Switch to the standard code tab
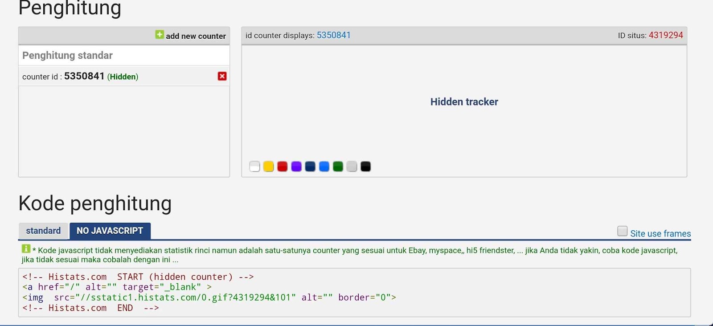The width and height of the screenshot is (713, 326). click(x=43, y=231)
